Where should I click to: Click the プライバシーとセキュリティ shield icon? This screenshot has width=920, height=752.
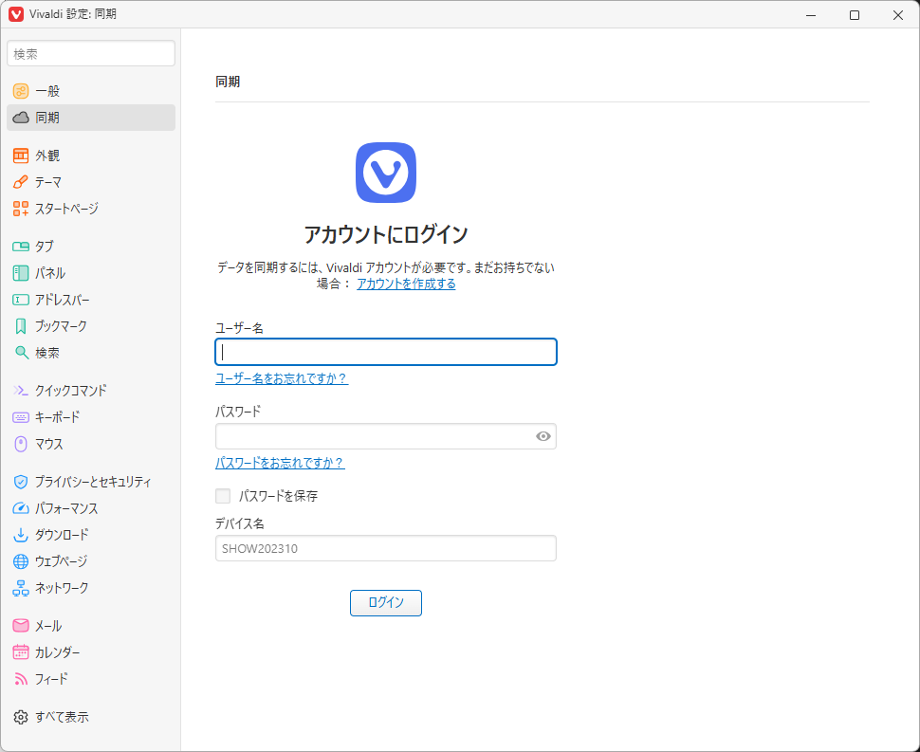tap(21, 482)
